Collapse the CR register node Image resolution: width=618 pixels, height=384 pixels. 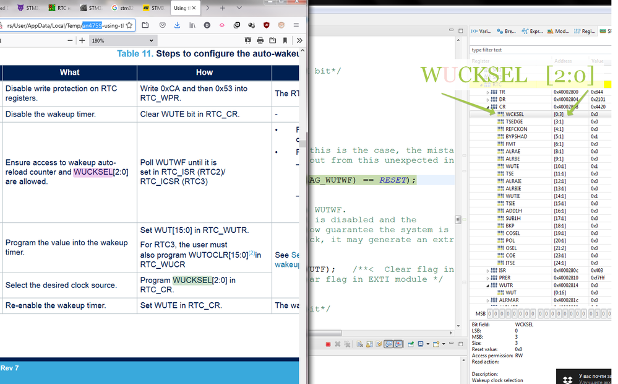[487, 107]
